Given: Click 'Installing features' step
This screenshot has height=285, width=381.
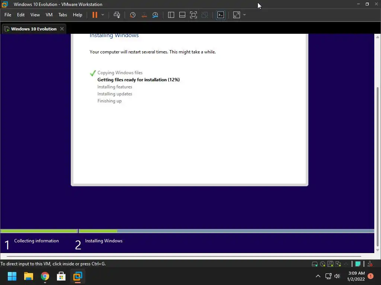Looking at the screenshot, I should point(115,87).
